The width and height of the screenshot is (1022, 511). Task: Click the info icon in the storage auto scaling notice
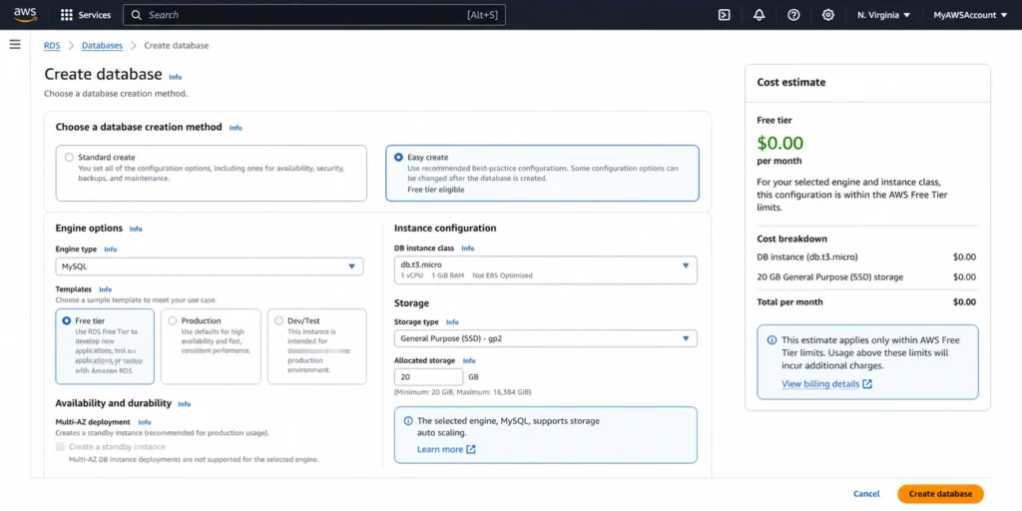coord(408,421)
